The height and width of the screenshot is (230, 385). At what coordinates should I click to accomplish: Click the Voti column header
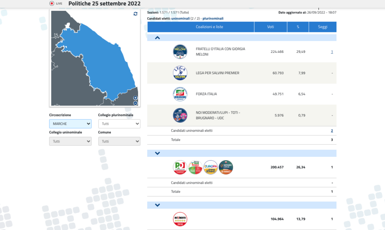(271, 27)
